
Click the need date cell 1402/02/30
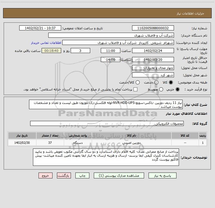coord(22,143)
